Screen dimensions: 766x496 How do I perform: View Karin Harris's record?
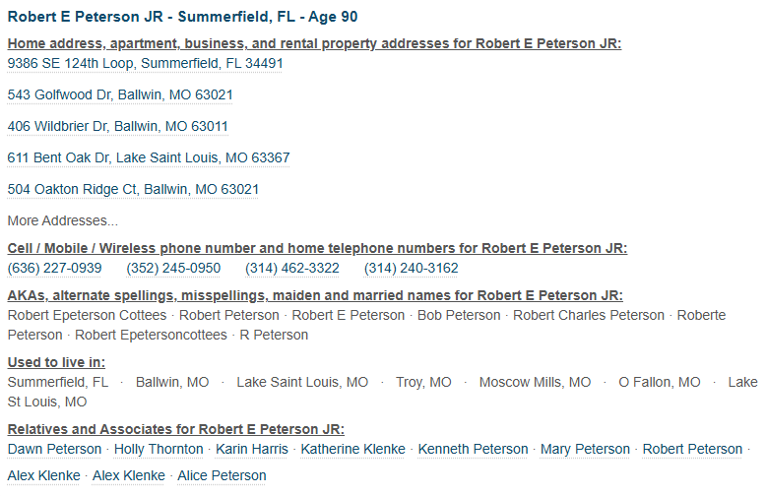point(252,449)
